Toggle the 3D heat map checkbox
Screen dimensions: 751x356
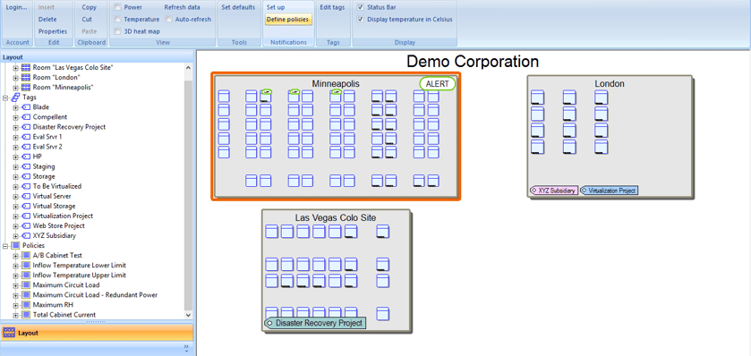117,31
